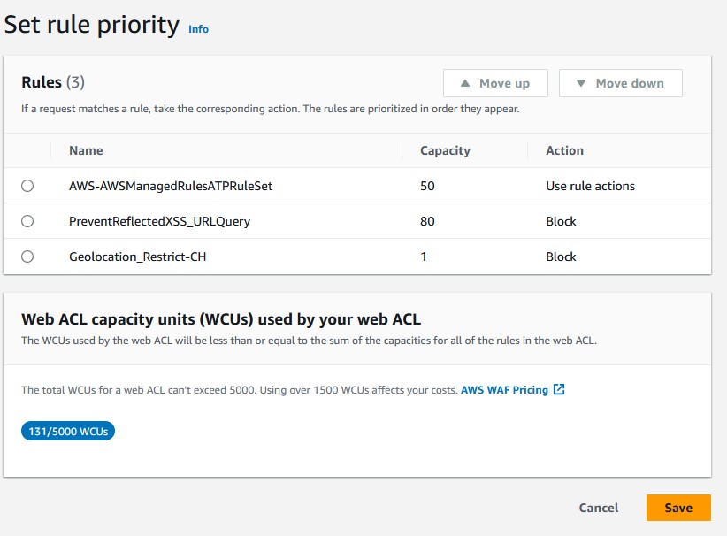Viewport: 727px width, 536px height.
Task: Open the AWS WAF Pricing link
Action: pos(504,390)
